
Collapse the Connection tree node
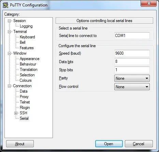click(x=9, y=86)
